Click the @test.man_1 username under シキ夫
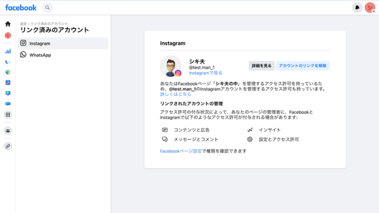The height and width of the screenshot is (213, 379). (201, 68)
